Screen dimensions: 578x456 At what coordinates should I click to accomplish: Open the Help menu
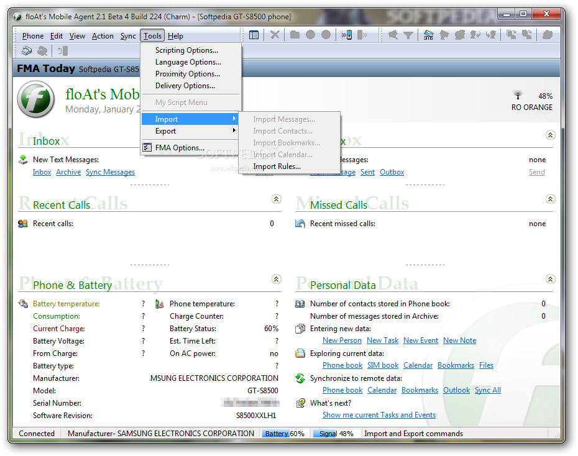(175, 36)
